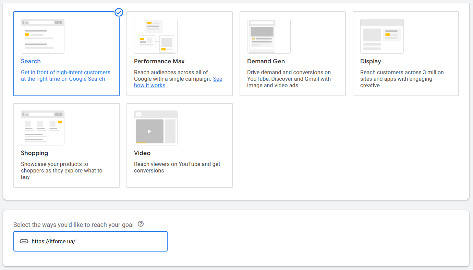
Task: Toggle the blue checkmark on Search card
Action: click(x=119, y=12)
